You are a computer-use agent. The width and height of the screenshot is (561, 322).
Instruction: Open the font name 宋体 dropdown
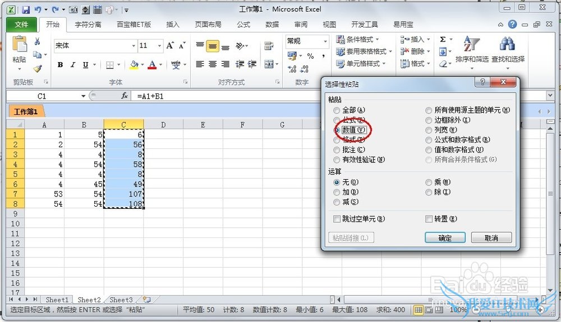[x=134, y=46]
